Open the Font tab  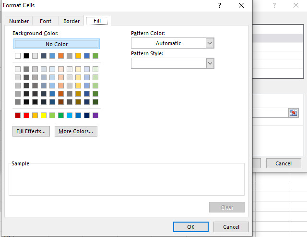[x=46, y=21]
